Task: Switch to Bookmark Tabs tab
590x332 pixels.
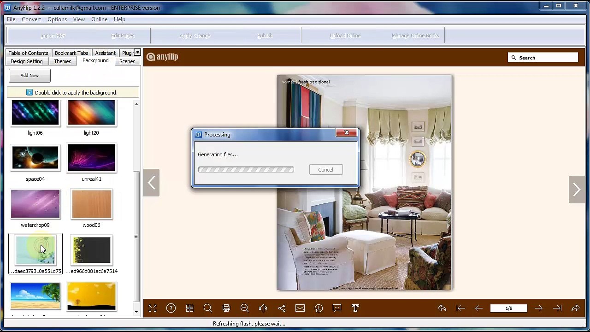Action: 71,53
